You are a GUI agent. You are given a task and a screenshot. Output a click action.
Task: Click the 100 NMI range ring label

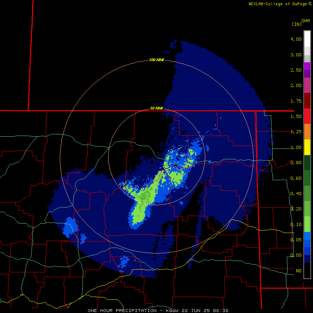pos(156,60)
